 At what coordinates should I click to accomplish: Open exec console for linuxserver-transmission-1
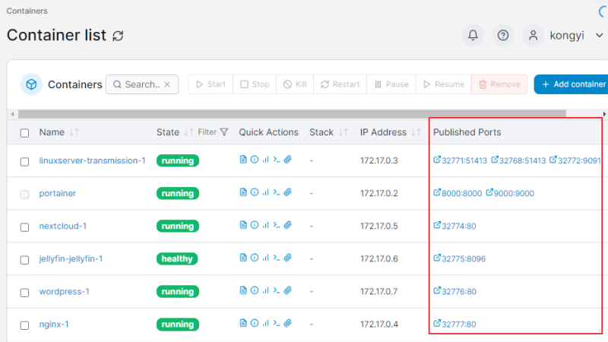[x=277, y=160]
